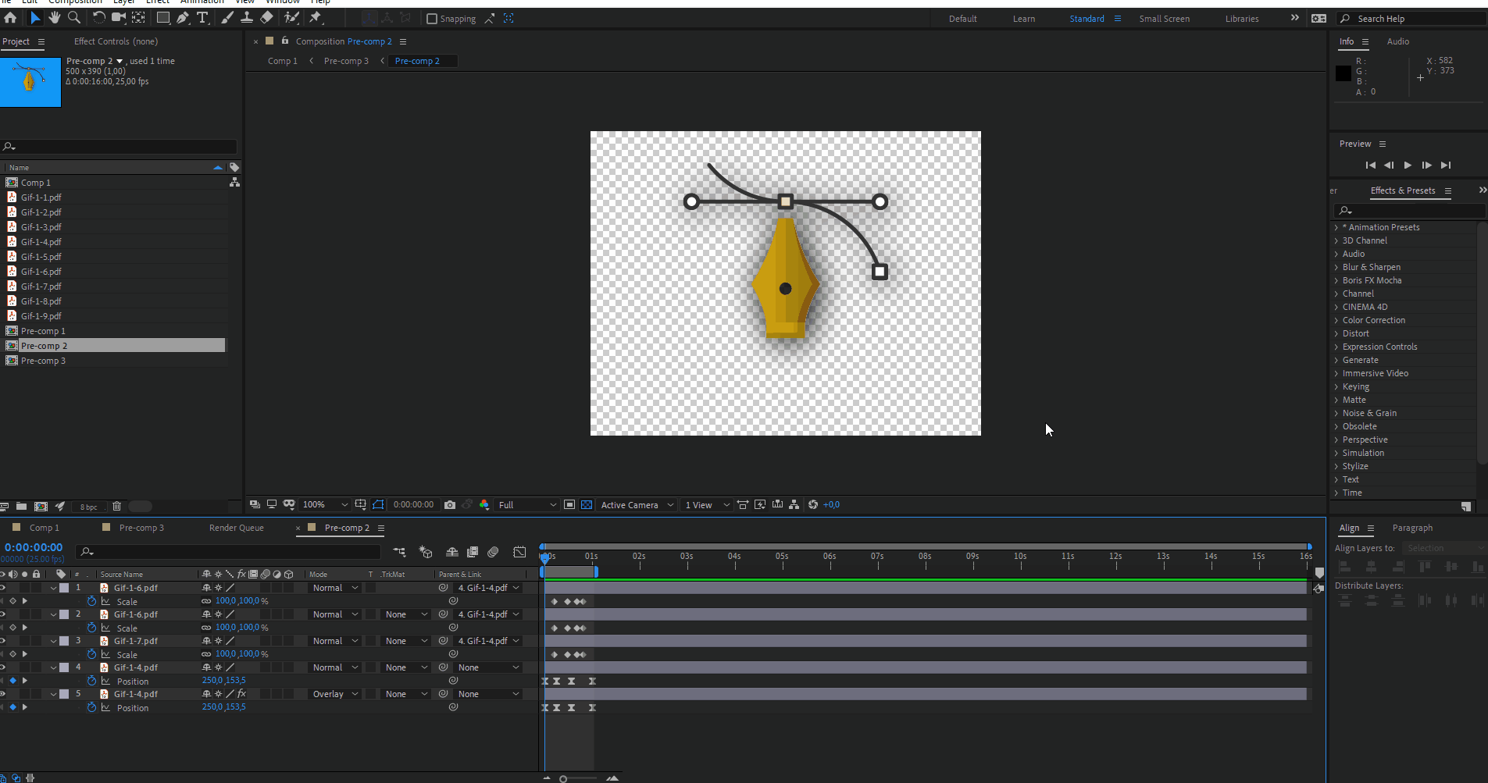Select the Horizontal Type tool
This screenshot has width=1488, height=783.
point(202,17)
